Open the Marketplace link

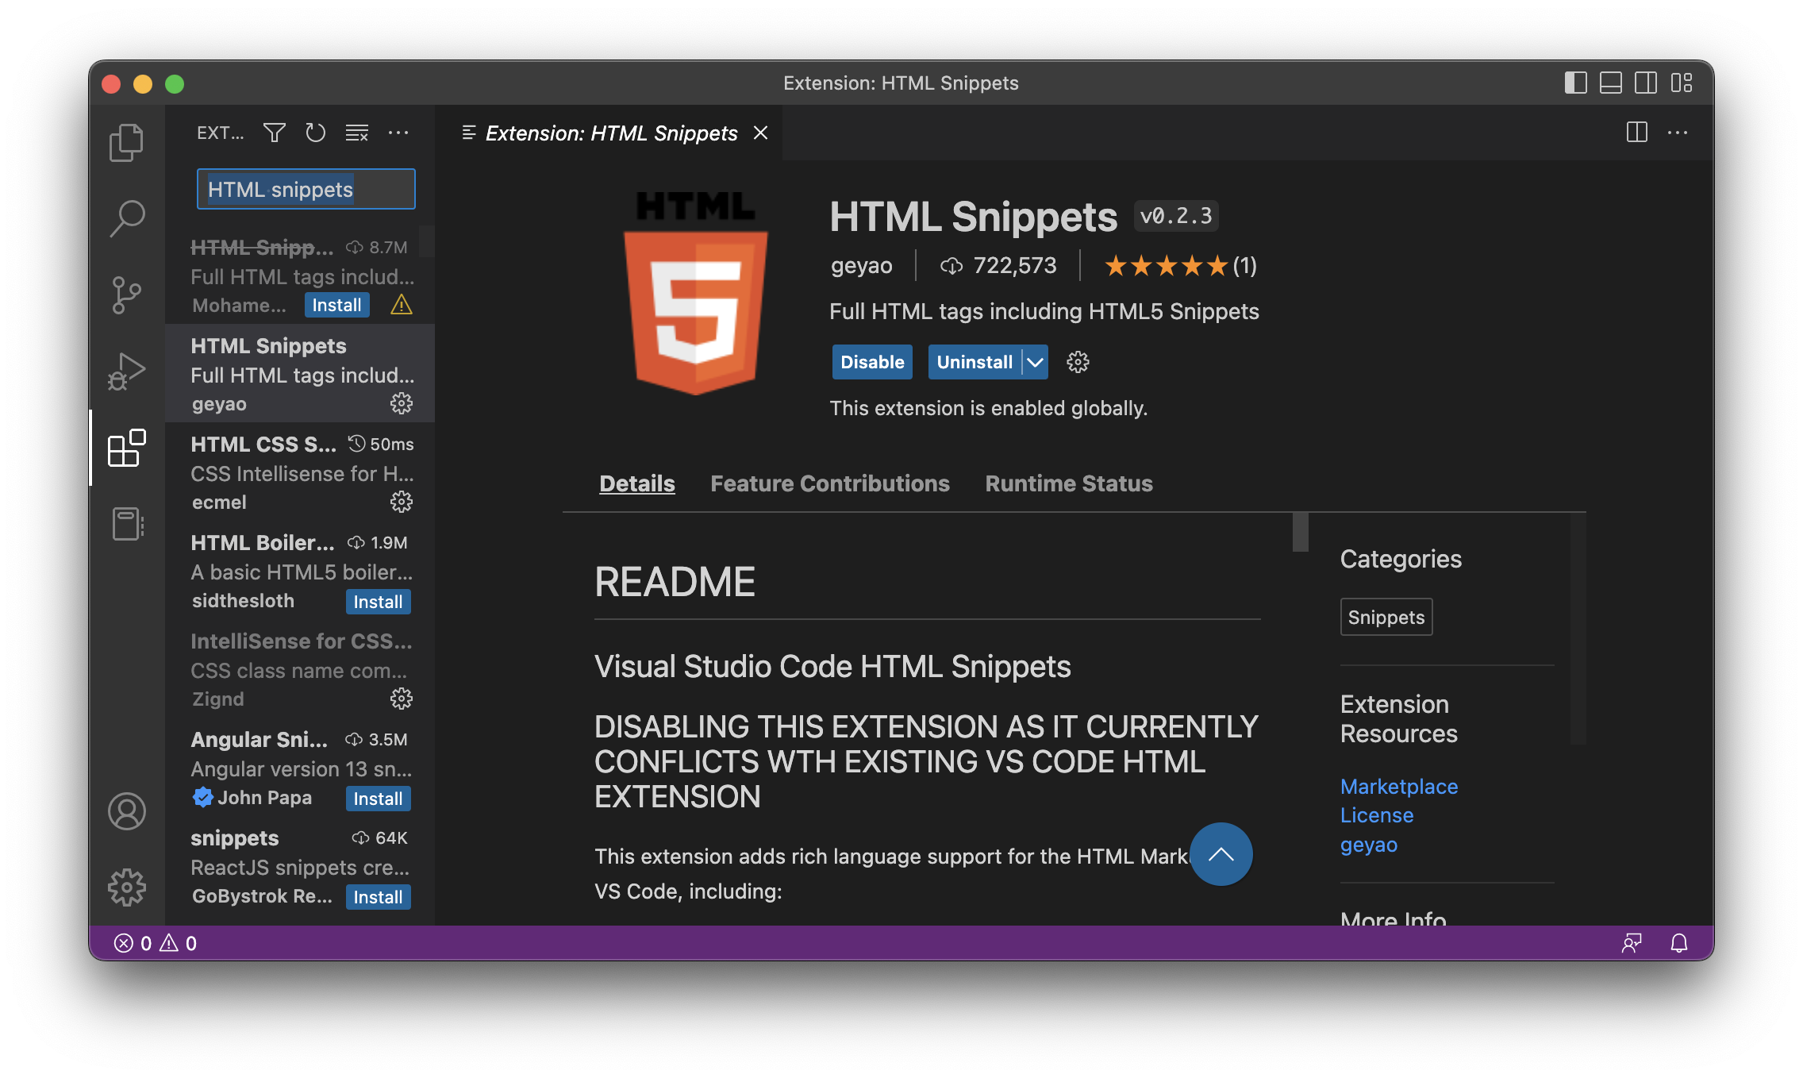[1399, 786]
